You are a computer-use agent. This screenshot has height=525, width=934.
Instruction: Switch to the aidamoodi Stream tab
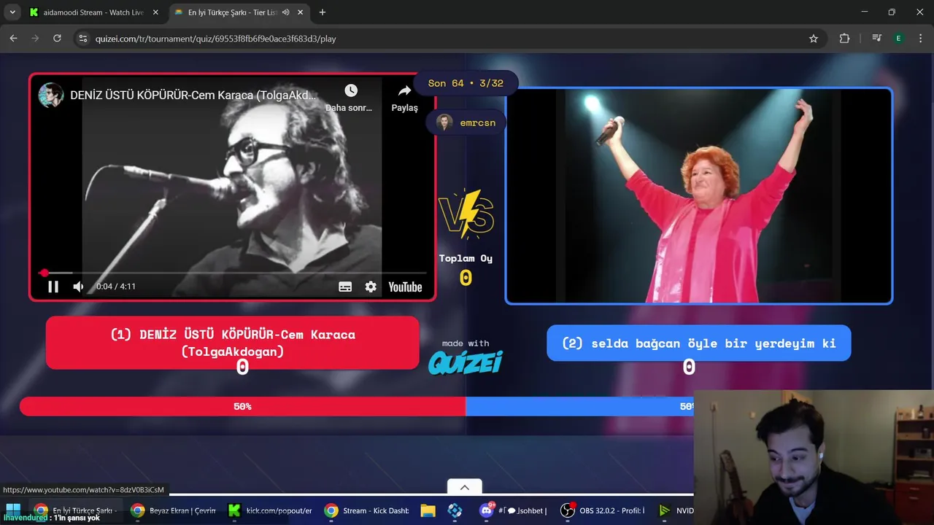(93, 12)
